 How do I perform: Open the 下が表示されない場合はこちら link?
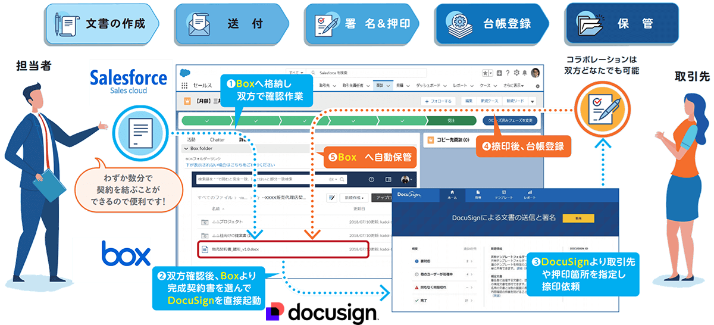pyautogui.click(x=230, y=165)
